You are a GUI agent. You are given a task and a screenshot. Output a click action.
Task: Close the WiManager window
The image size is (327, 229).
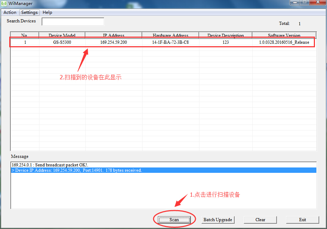point(317,3)
